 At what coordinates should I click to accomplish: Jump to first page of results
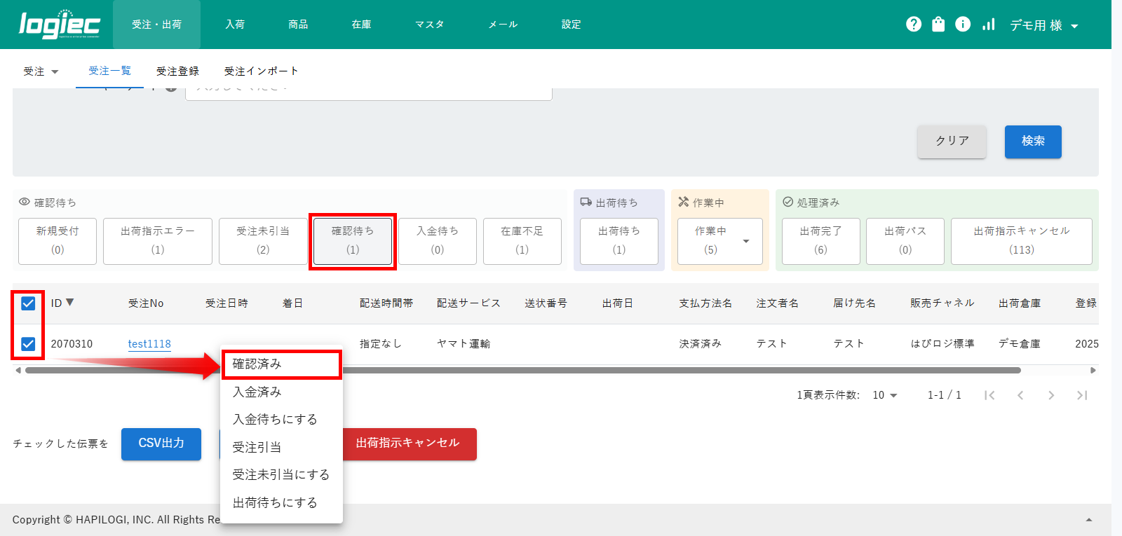coord(989,395)
